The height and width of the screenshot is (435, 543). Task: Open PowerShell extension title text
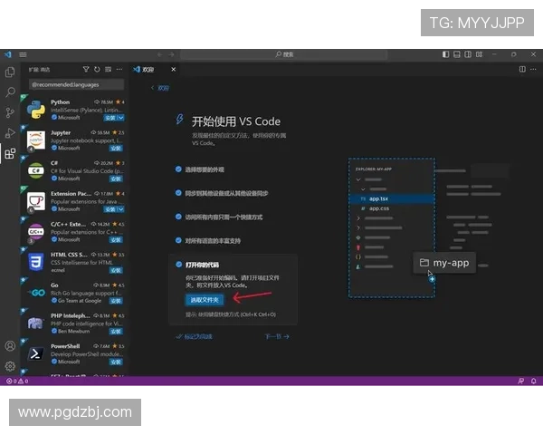[65, 346]
